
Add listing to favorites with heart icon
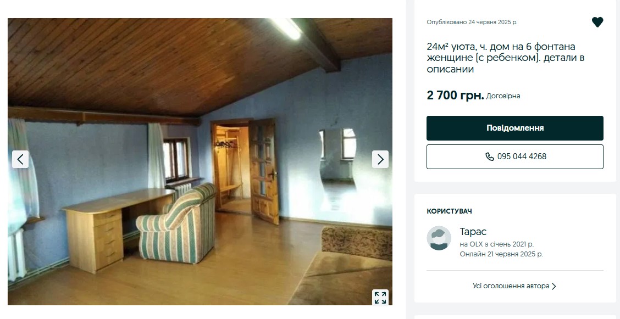pyautogui.click(x=597, y=22)
